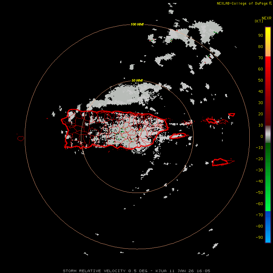The height and width of the screenshot is (273, 273).
Task: Click the small Mona island outline far west
Action: coord(21,138)
